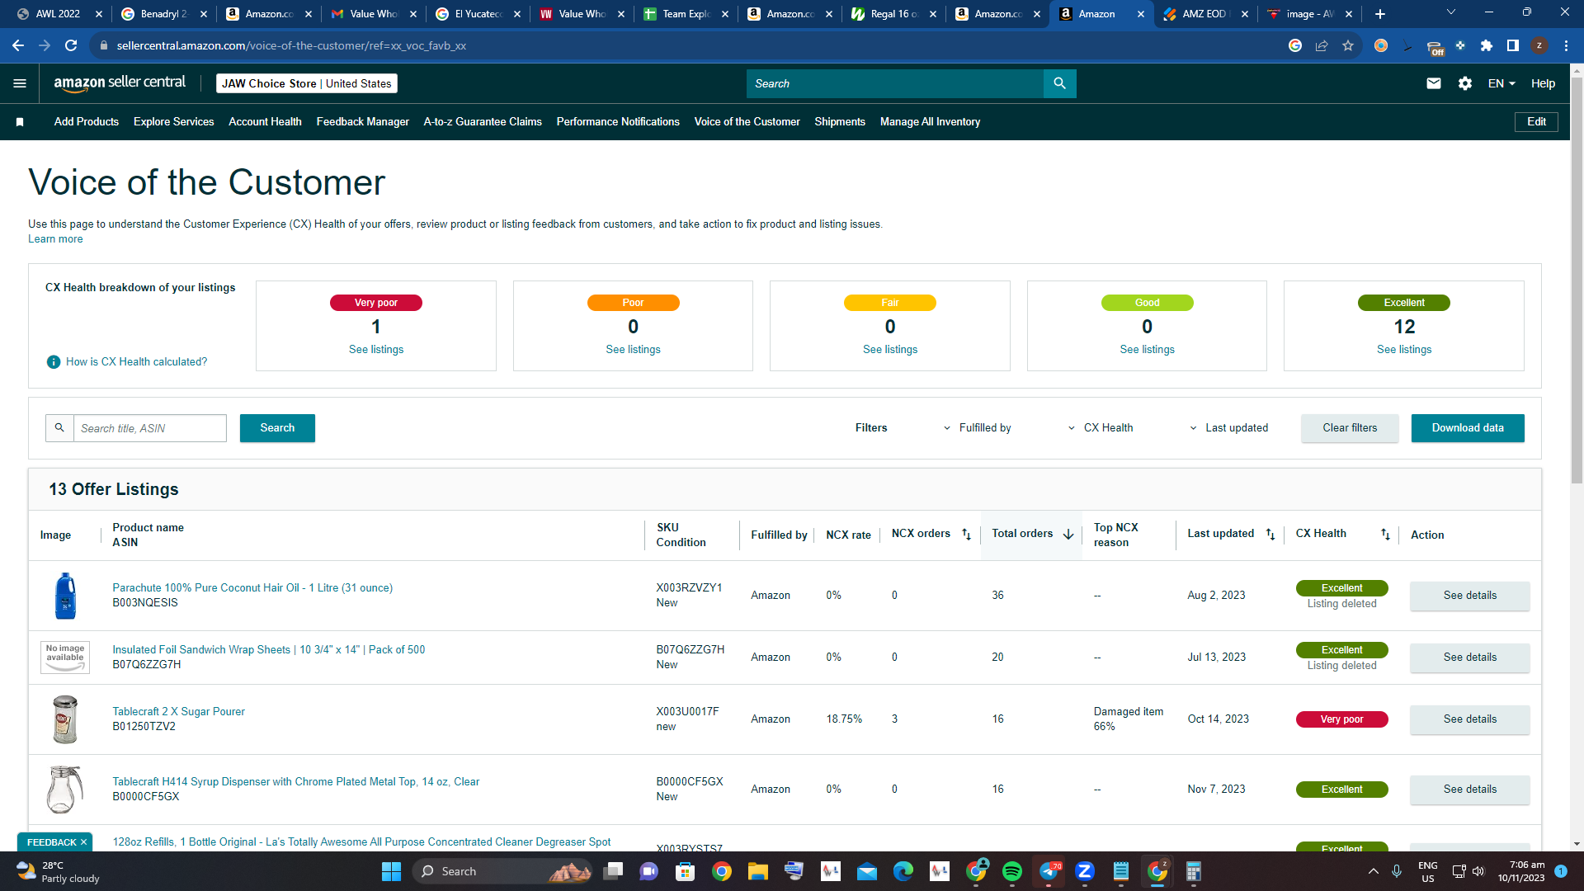Open Telegram from the taskbar

pyautogui.click(x=1049, y=871)
